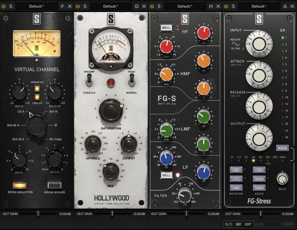Toggle the GROUP BYPASS button
This screenshot has width=297, height=230.
(x=54, y=185)
